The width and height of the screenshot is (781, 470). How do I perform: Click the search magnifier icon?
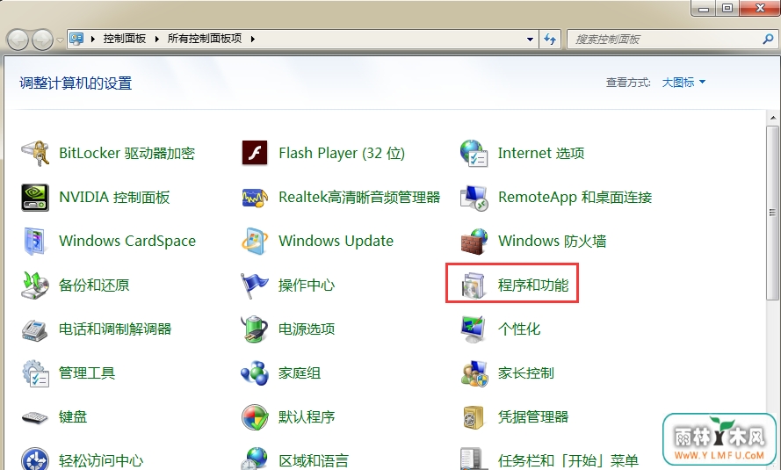click(768, 39)
